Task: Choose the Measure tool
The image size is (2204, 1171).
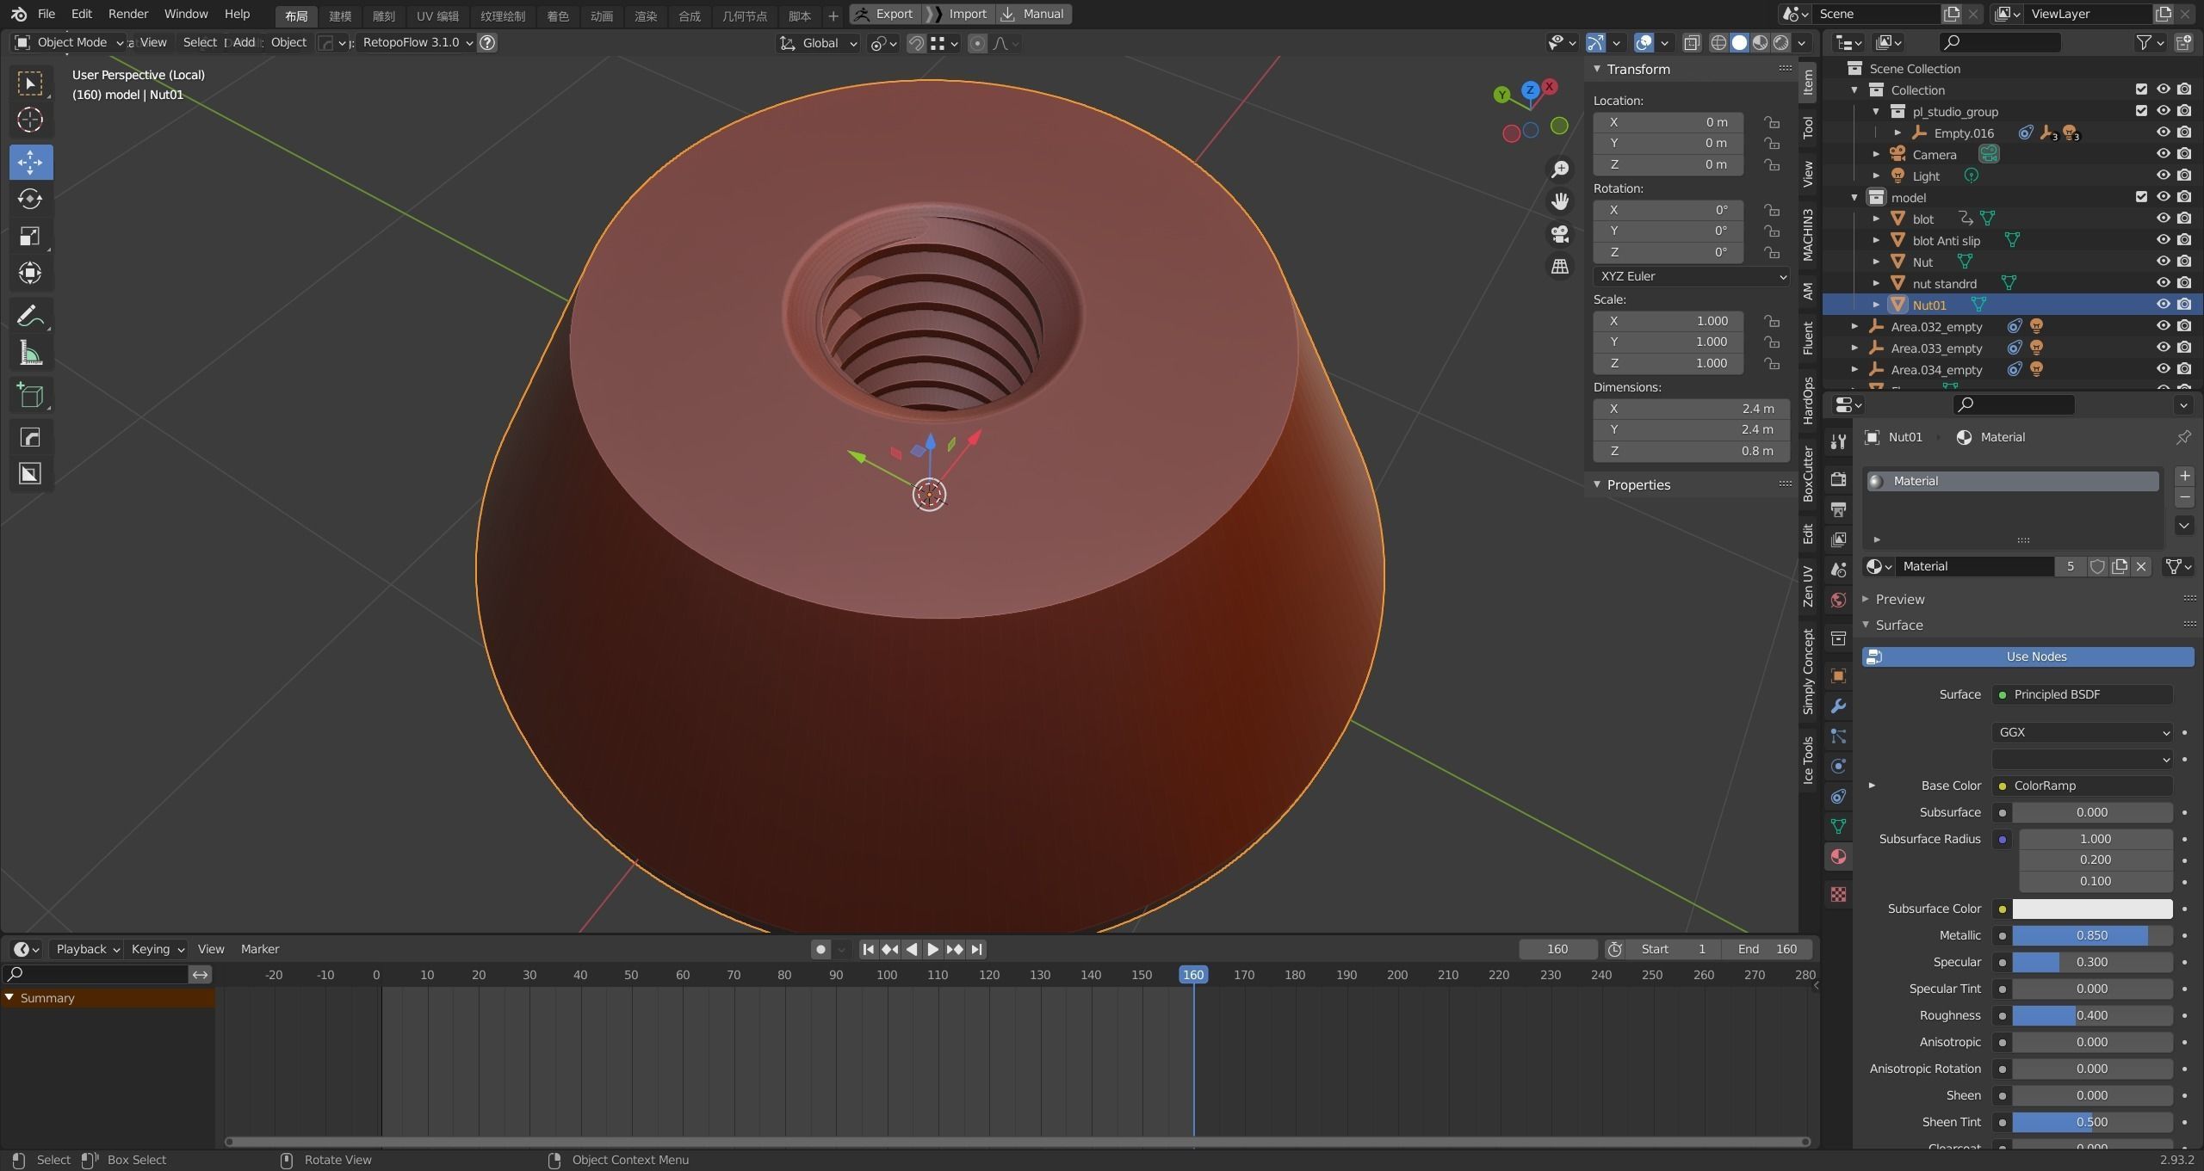Action: coord(30,354)
